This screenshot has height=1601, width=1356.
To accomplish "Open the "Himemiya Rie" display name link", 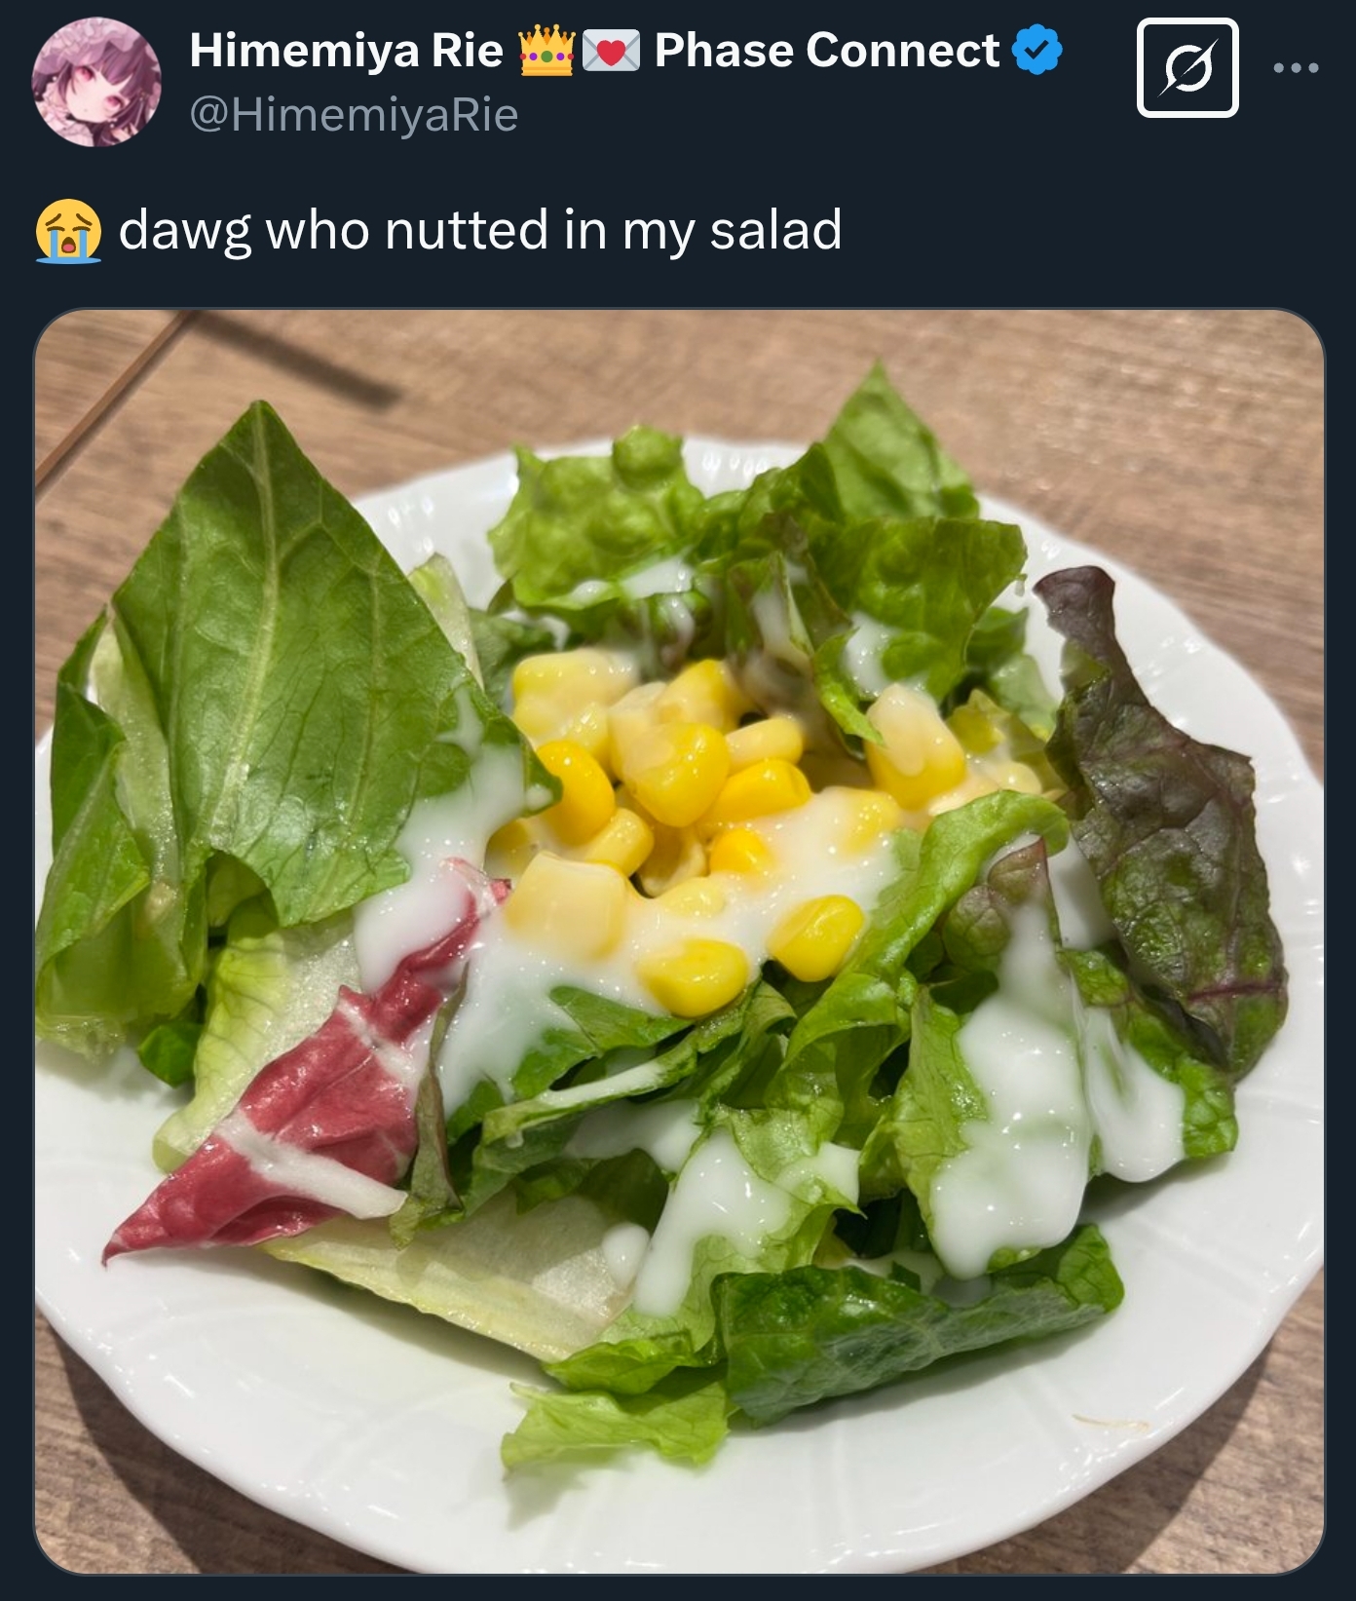I will 346,51.
